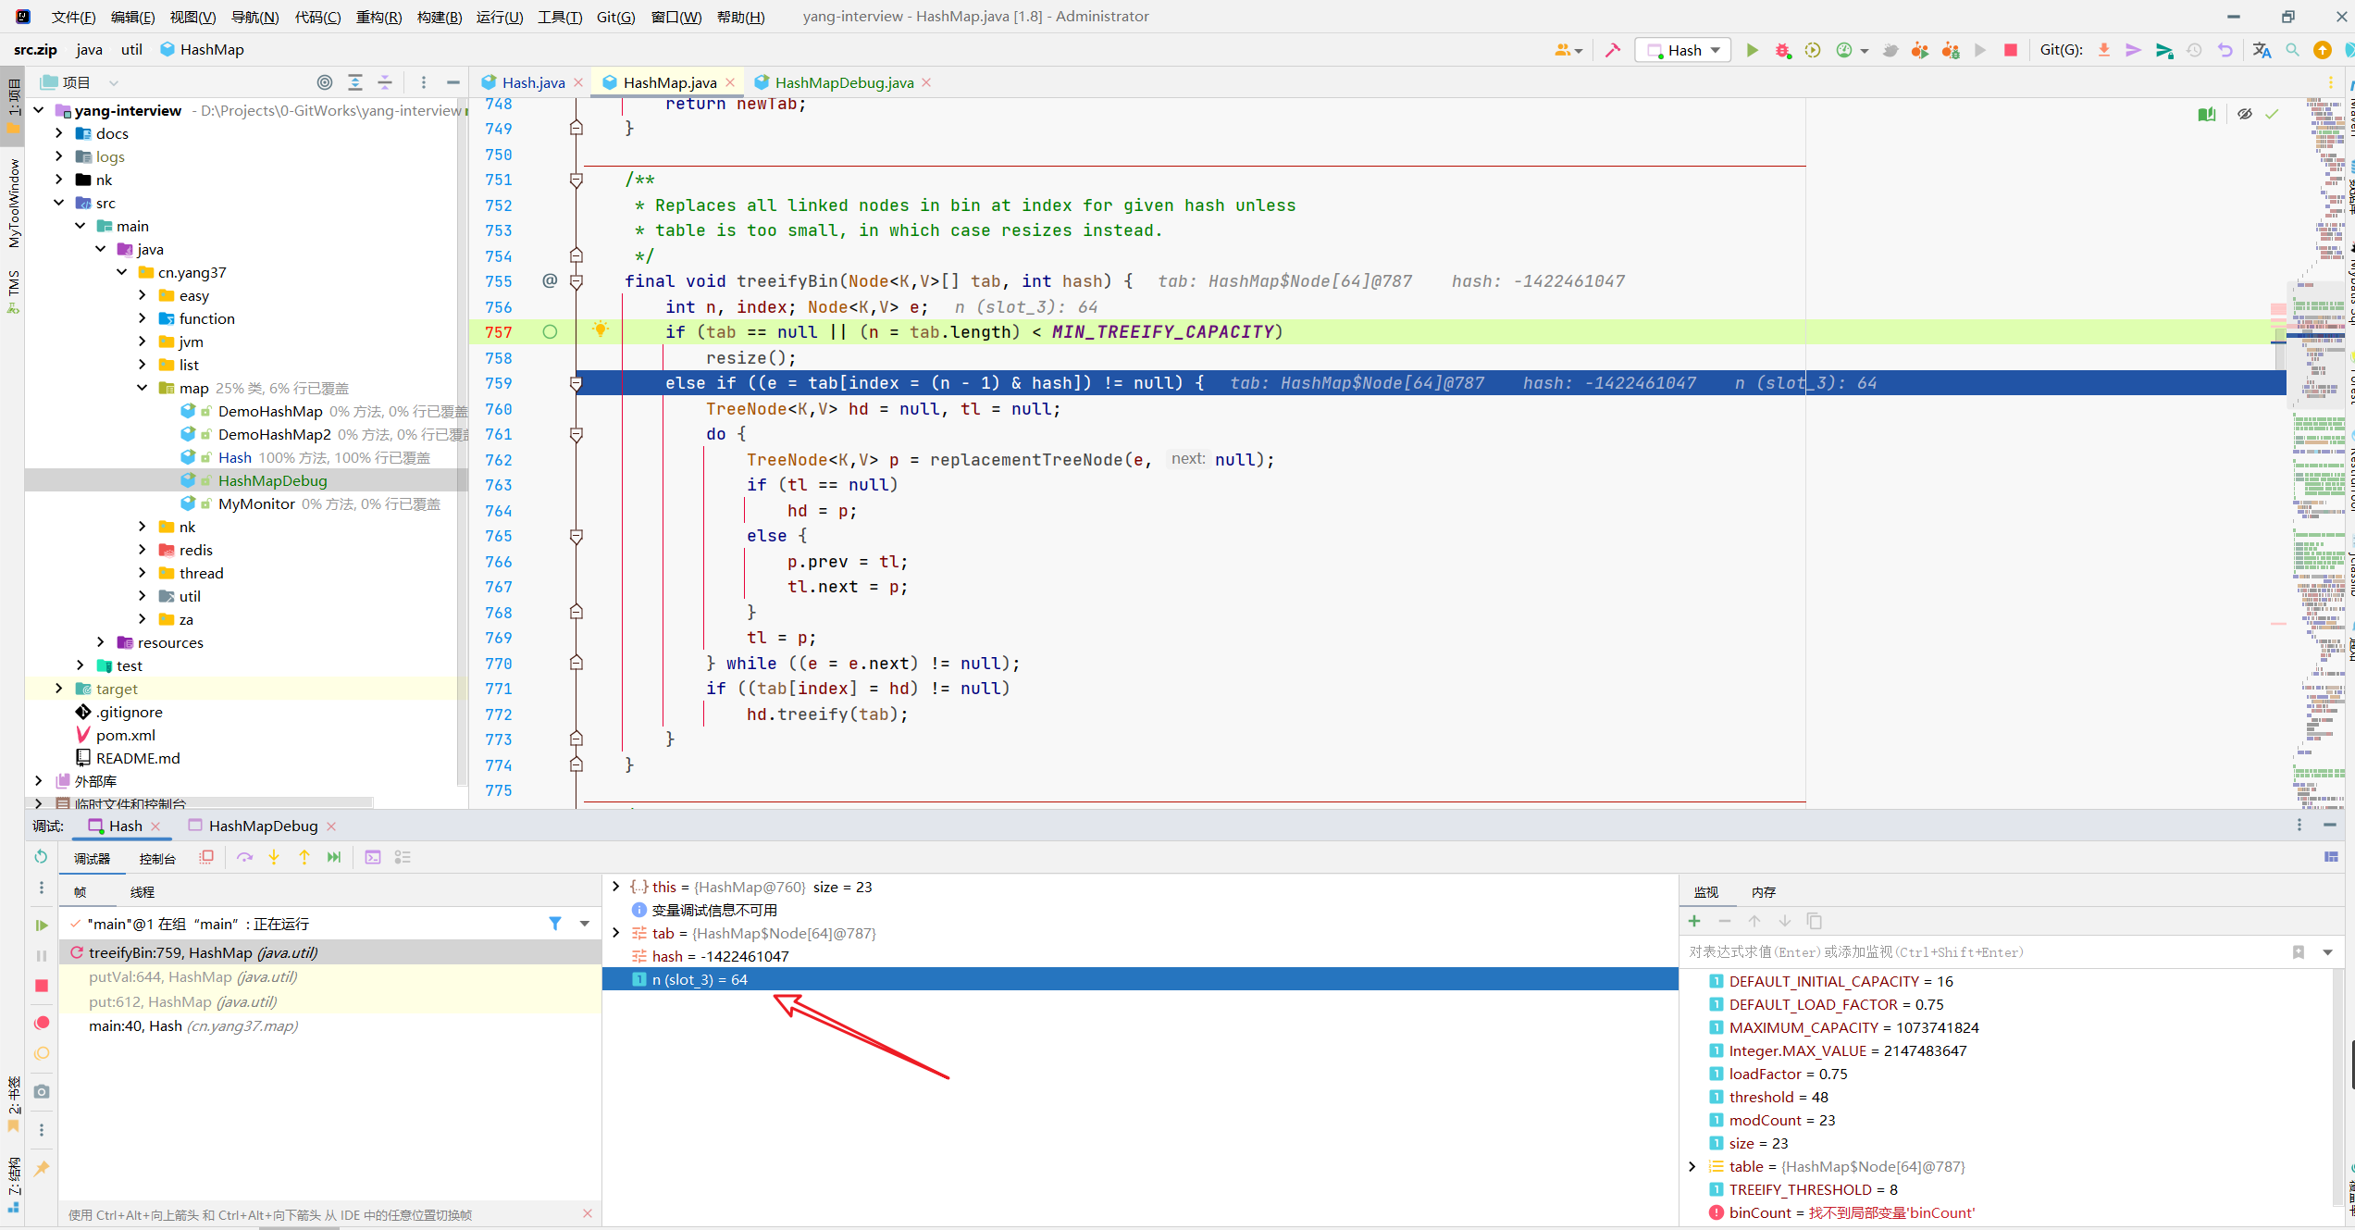Screen dimensions: 2355x1230
Task: Collapse all project tree nodes icon
Action: click(x=385, y=82)
